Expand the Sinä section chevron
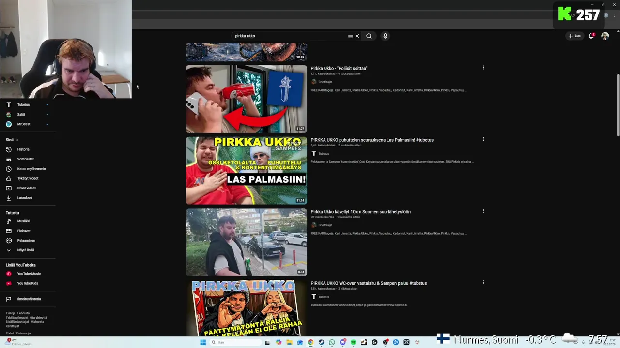 (17, 140)
